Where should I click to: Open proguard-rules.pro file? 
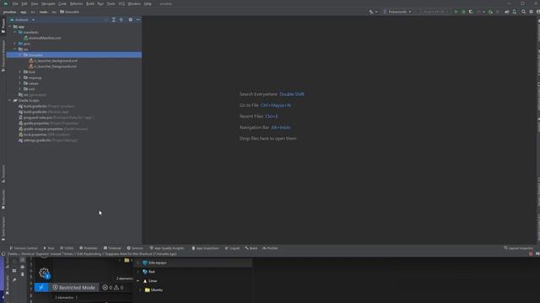(x=56, y=118)
